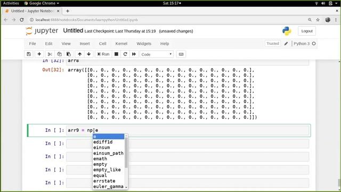
Task: Move the selected cell up
Action: point(79,54)
